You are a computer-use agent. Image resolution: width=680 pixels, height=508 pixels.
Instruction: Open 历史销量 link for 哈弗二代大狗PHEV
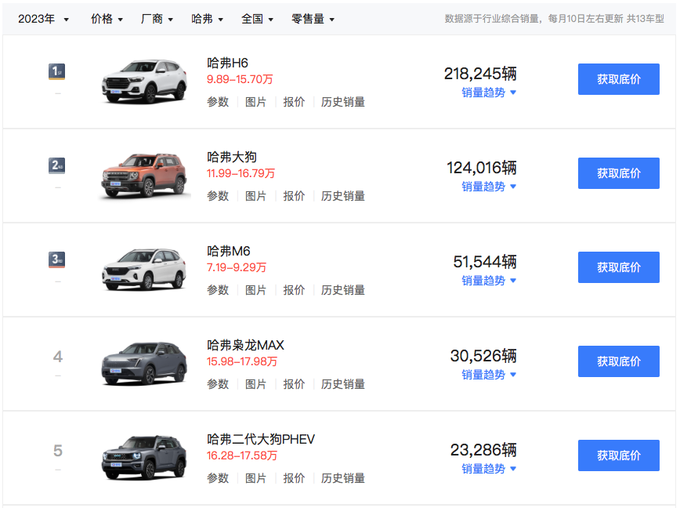pyautogui.click(x=343, y=478)
